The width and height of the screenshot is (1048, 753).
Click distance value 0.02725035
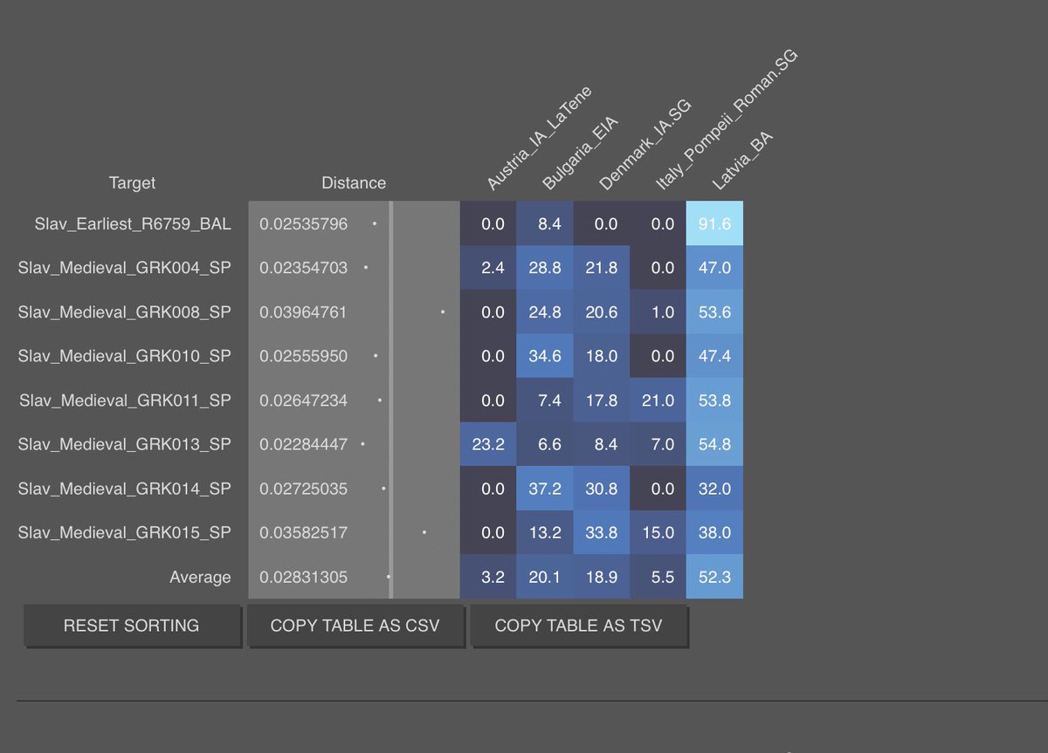click(303, 489)
